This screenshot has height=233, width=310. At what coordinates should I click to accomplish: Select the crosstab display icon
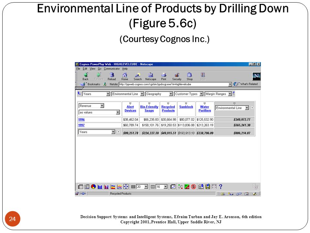click(80, 187)
